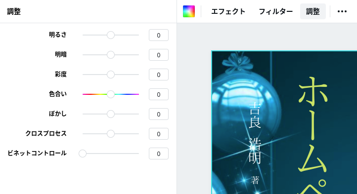Viewport: 357px width, 194px height.
Task: Select the 調整 toolbar button
Action: point(313,11)
